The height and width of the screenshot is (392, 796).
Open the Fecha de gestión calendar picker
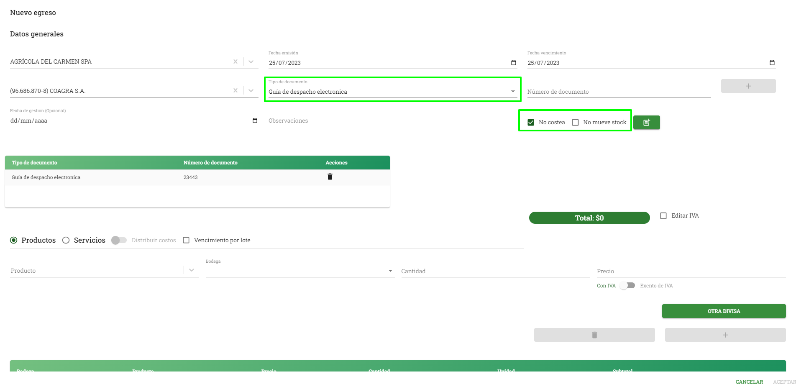coord(255,120)
